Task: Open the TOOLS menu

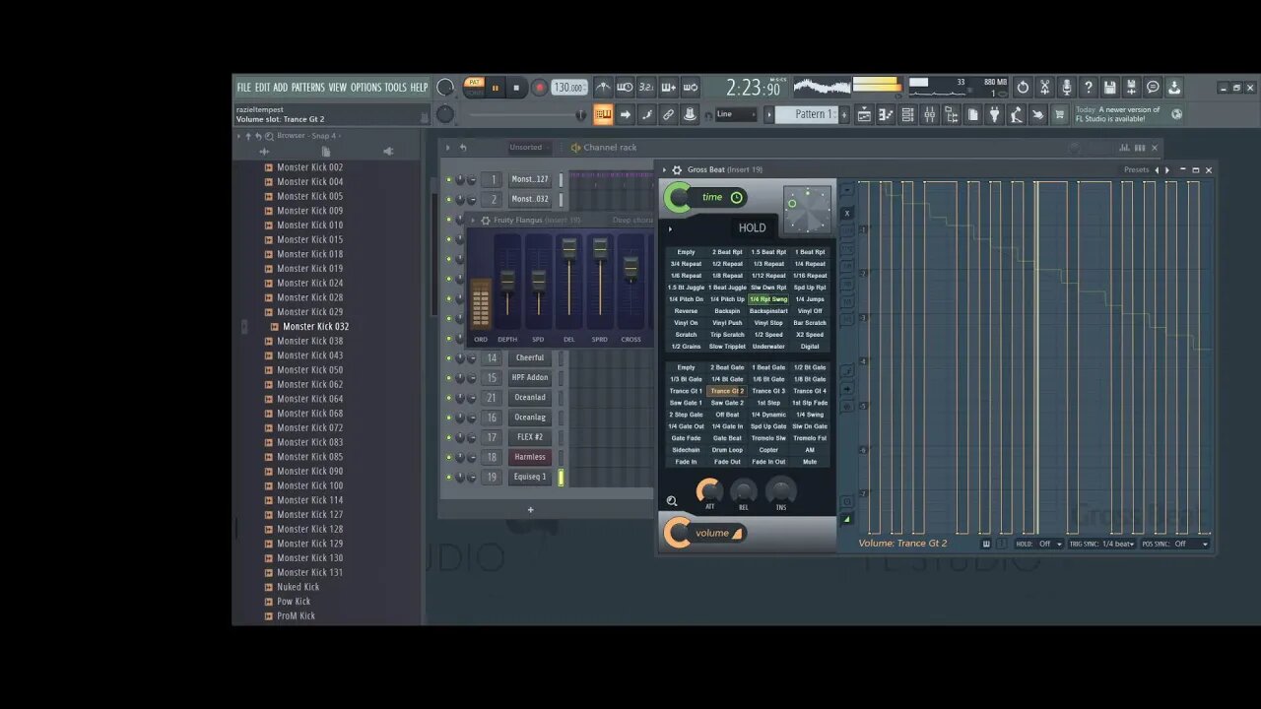Action: pyautogui.click(x=395, y=88)
